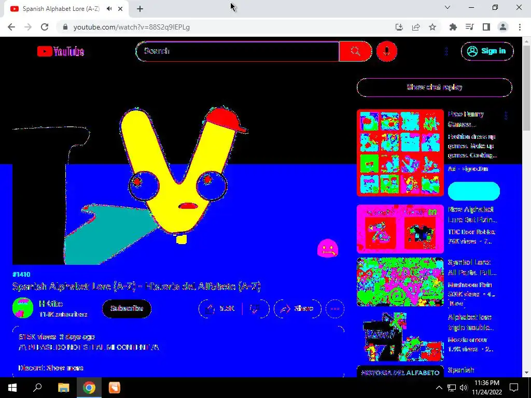
Task: Bookmark this page with star
Action: click(x=432, y=27)
